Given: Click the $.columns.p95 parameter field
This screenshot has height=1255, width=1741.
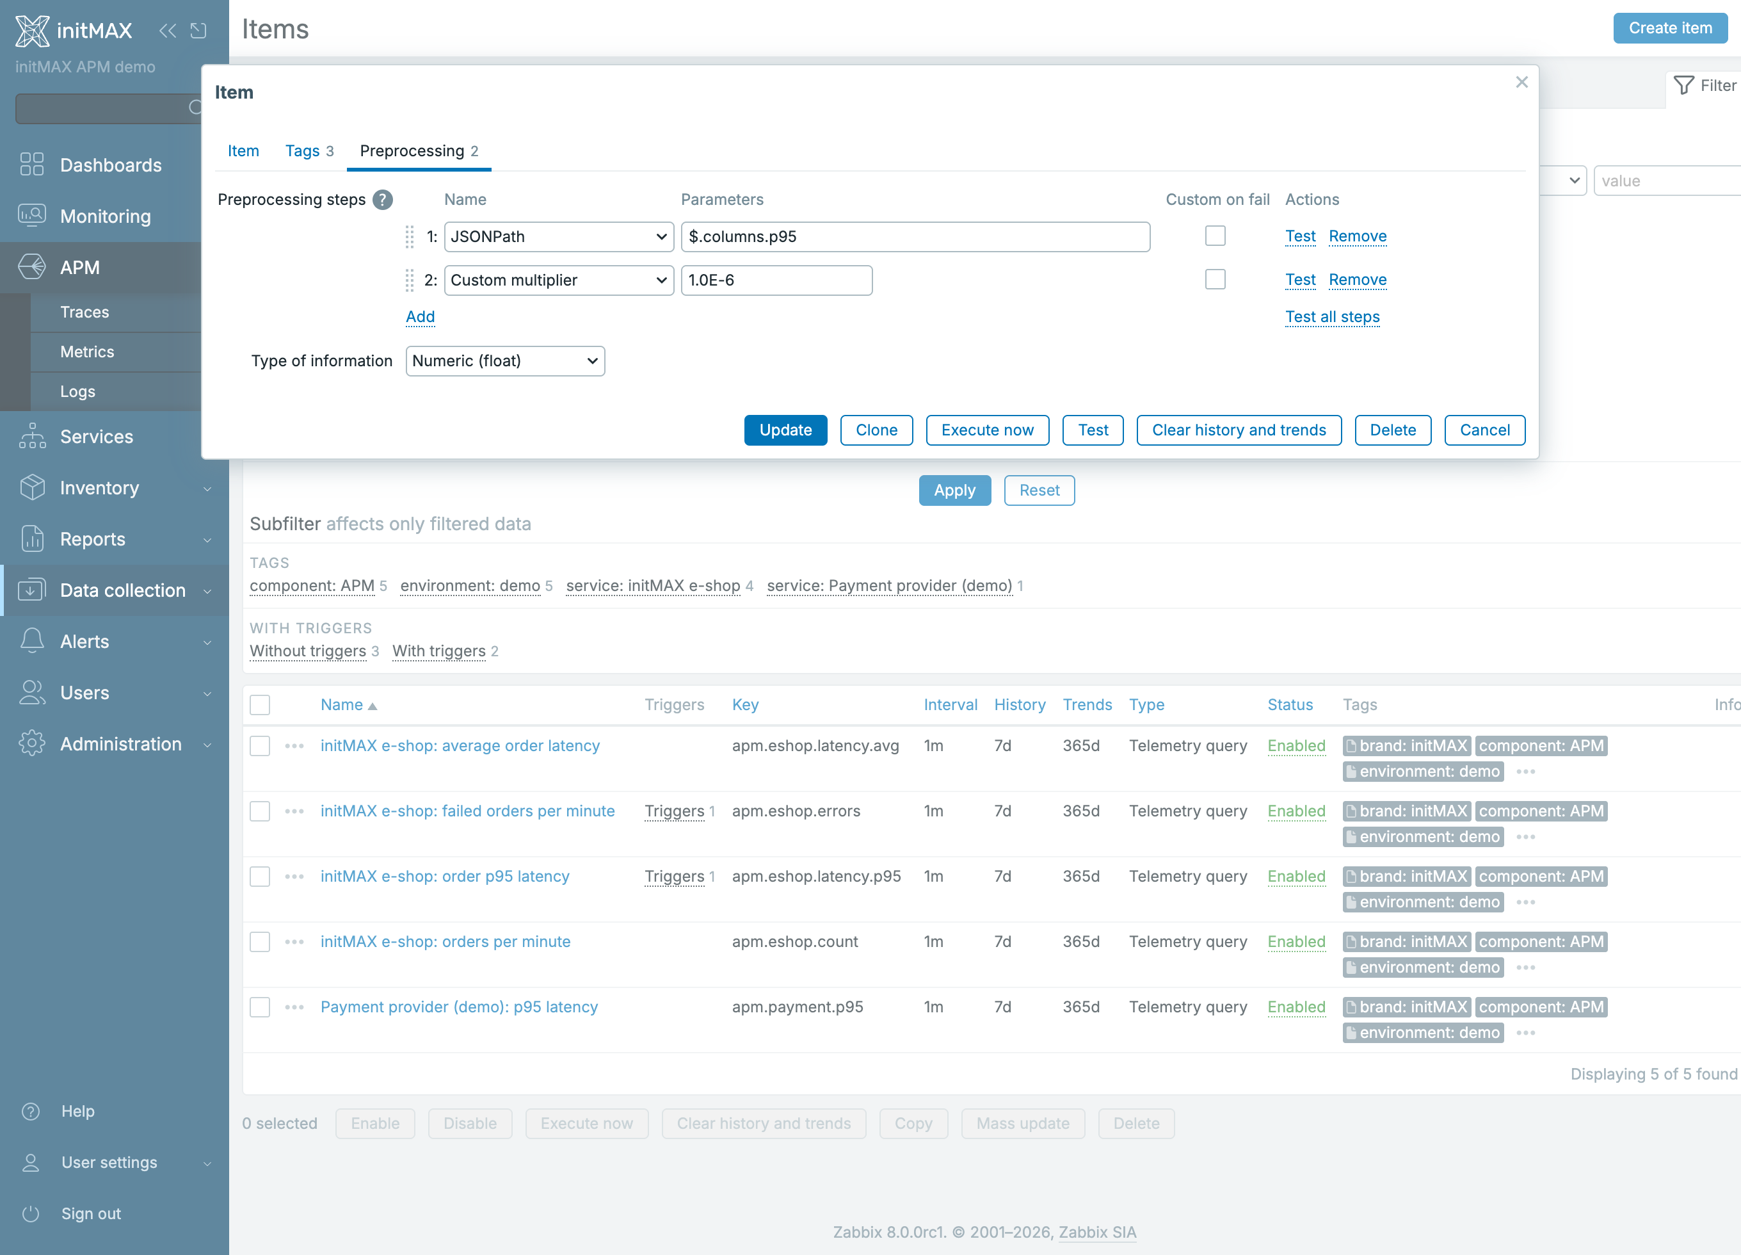Looking at the screenshot, I should [x=915, y=236].
